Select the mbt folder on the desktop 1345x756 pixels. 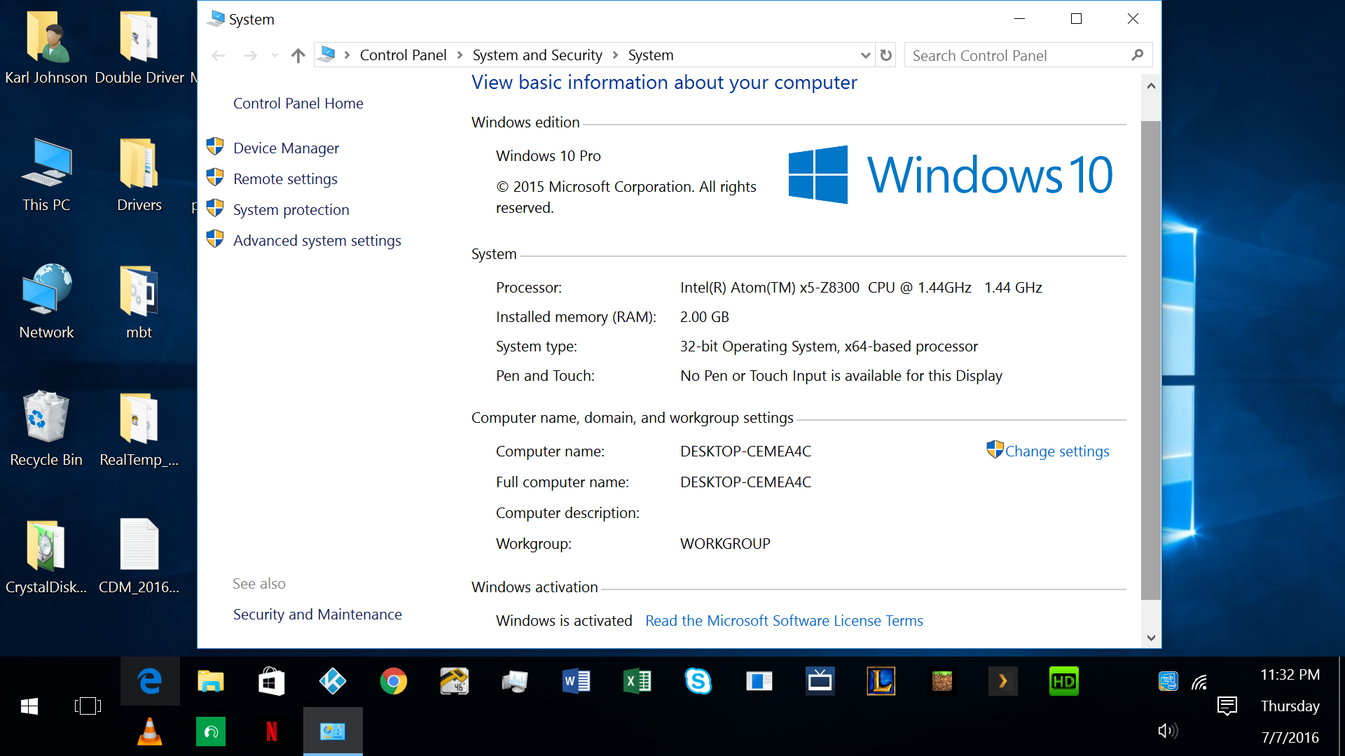pyautogui.click(x=139, y=302)
